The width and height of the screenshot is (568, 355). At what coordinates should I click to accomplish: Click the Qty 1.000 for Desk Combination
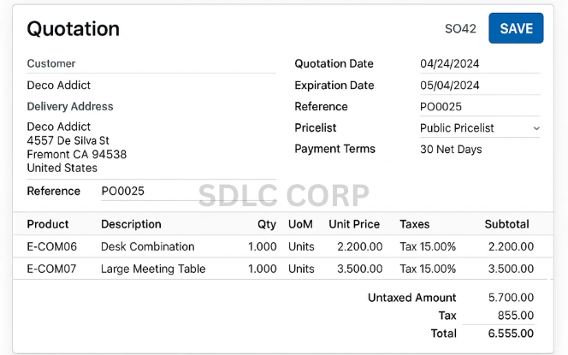[x=263, y=246]
